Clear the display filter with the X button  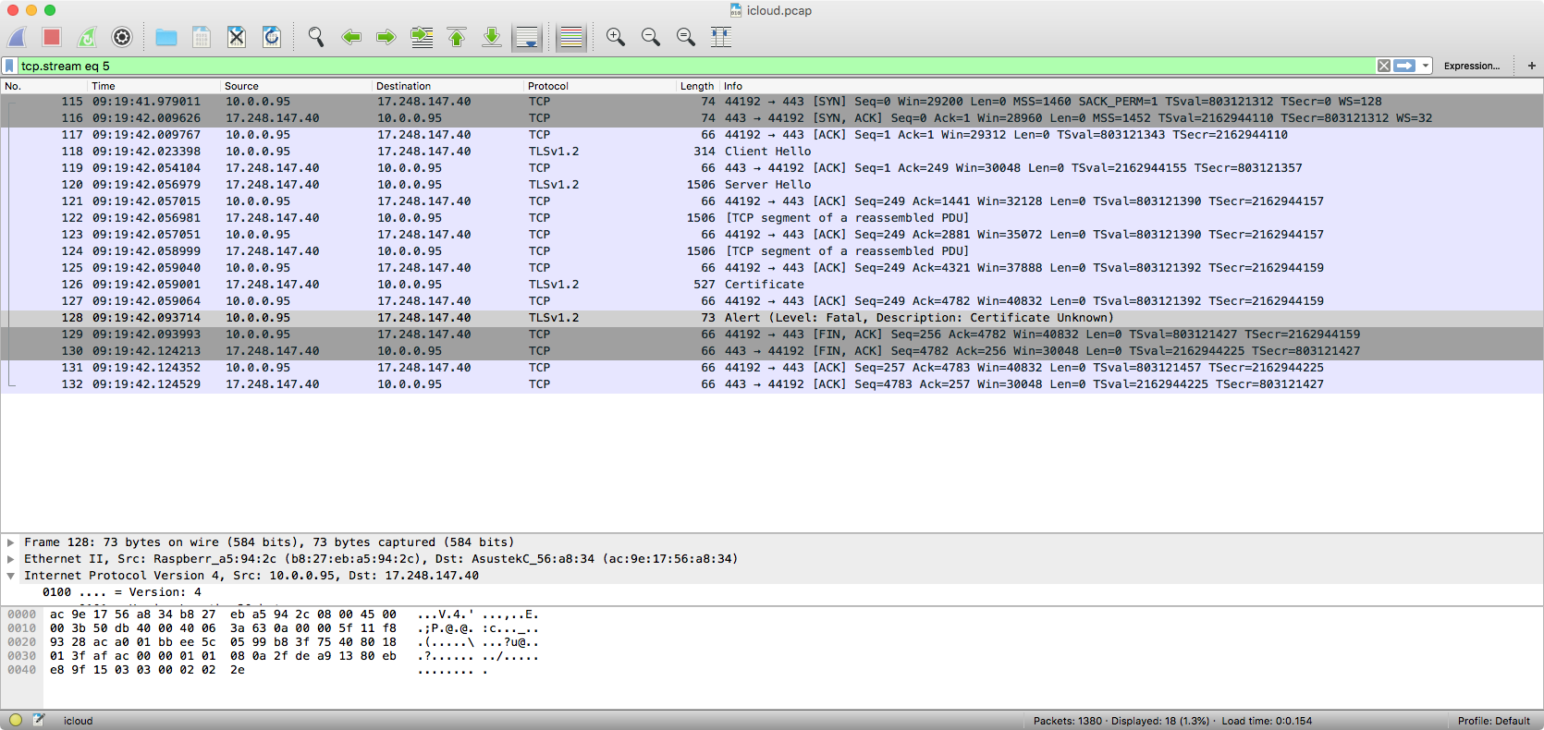coord(1383,66)
